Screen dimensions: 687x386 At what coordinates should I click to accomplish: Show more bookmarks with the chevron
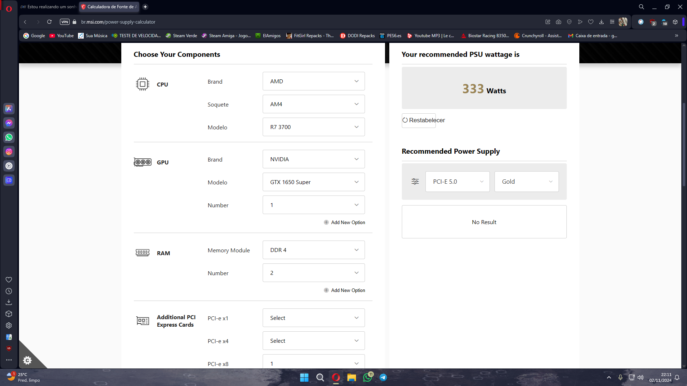coord(677,36)
